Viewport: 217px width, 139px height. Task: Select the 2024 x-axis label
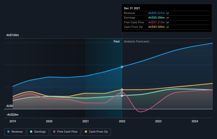pos(195,121)
